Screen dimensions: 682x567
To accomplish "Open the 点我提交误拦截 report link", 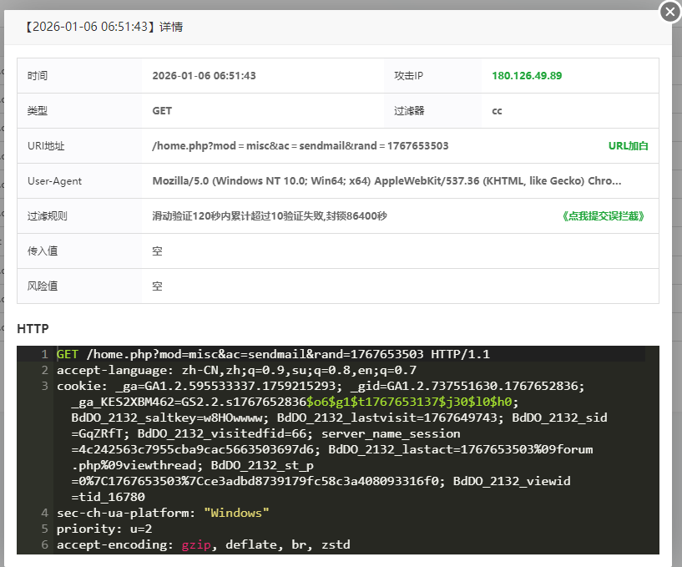I will [x=604, y=216].
